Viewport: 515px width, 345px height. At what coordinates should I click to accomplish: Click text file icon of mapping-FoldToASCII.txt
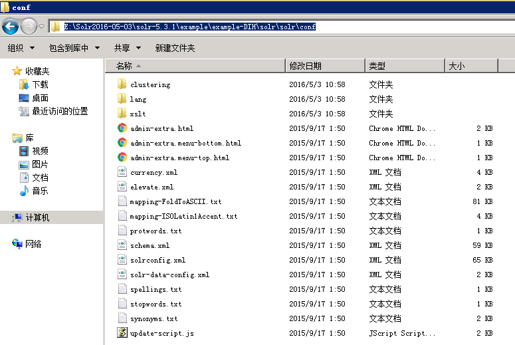(x=122, y=201)
